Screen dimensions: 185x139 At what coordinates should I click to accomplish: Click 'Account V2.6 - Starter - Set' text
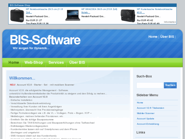(32, 85)
